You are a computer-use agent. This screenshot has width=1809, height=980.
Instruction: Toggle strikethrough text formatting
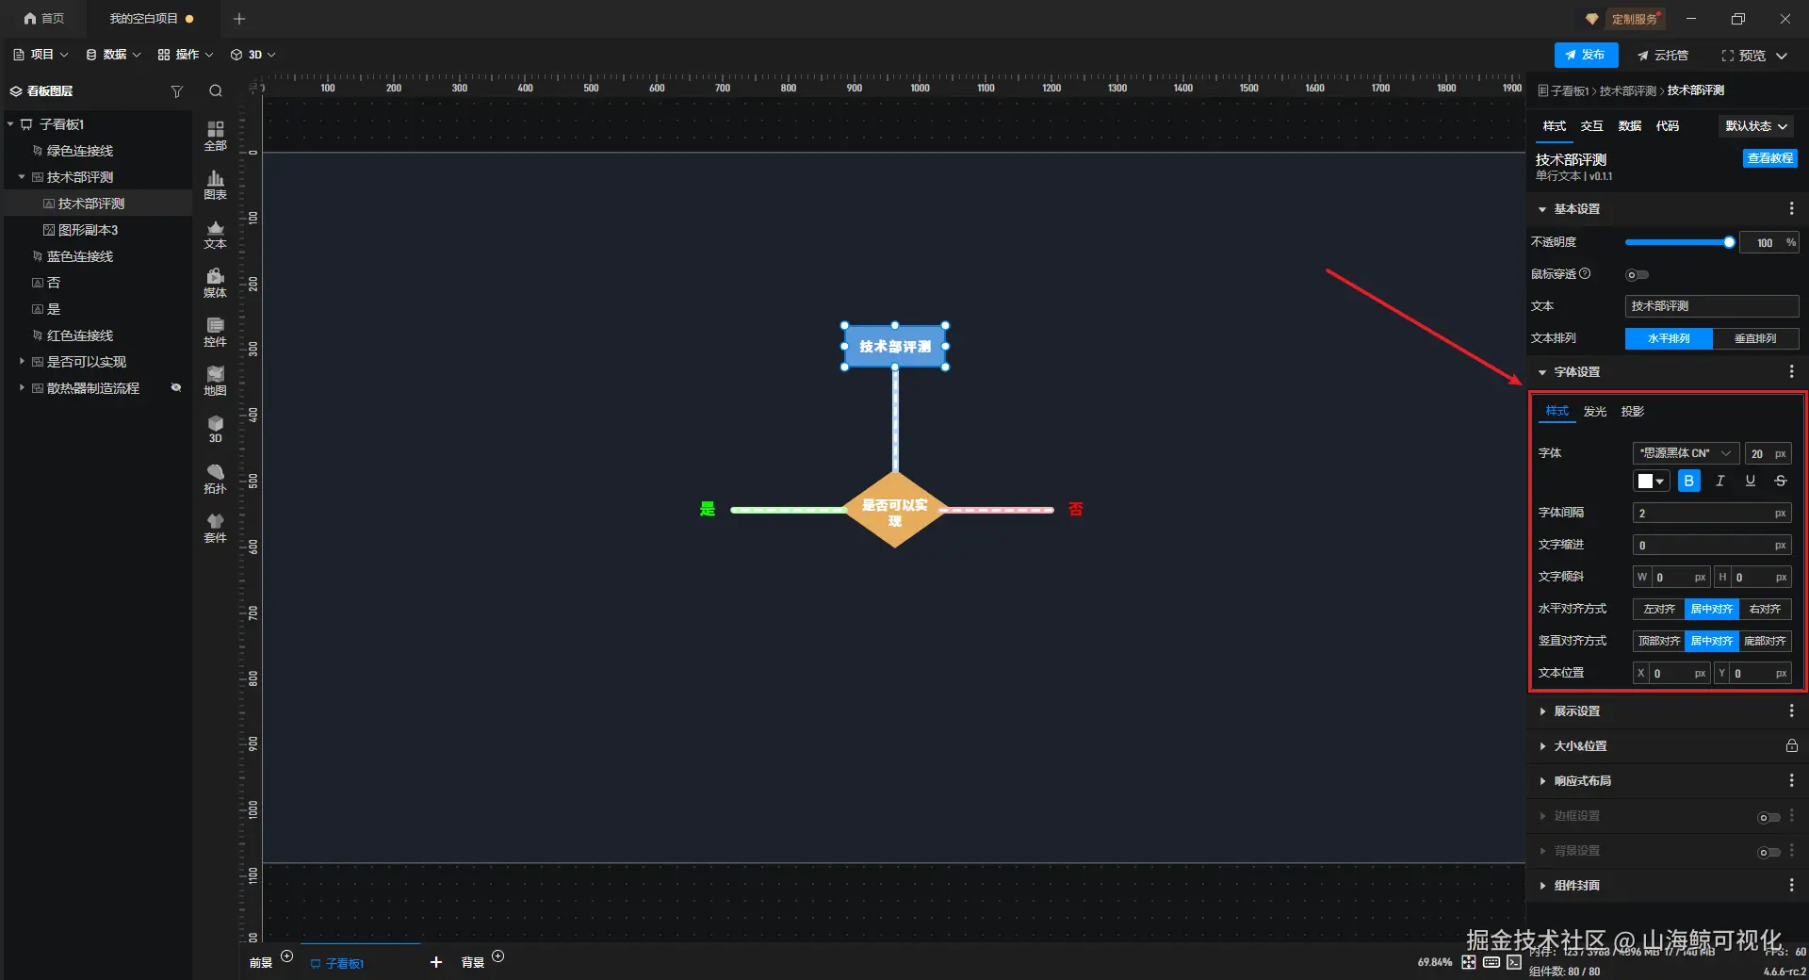pyautogui.click(x=1780, y=481)
